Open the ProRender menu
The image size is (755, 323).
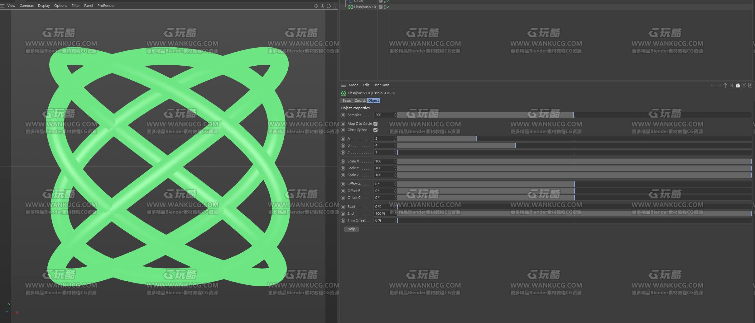(x=106, y=6)
